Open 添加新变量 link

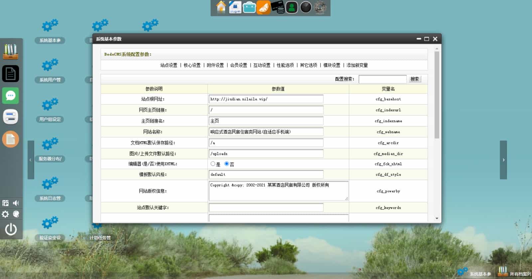pos(357,65)
